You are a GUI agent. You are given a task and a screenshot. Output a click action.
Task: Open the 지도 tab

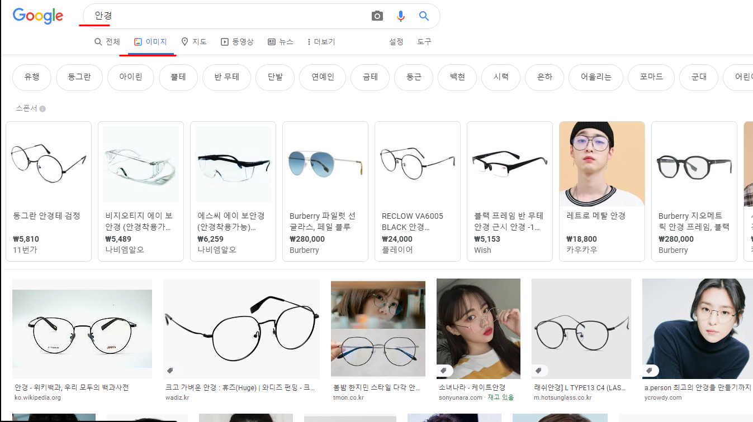pyautogui.click(x=194, y=42)
